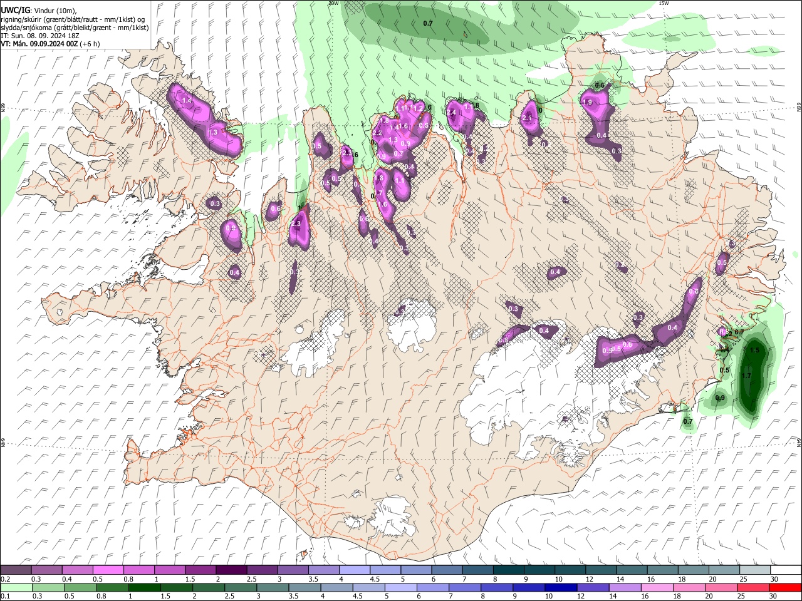Click the 0.9 value in the southeast green area

[x=720, y=398]
